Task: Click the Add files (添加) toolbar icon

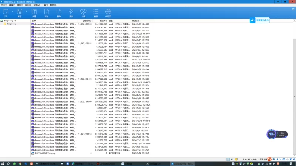Action: click(x=47, y=13)
